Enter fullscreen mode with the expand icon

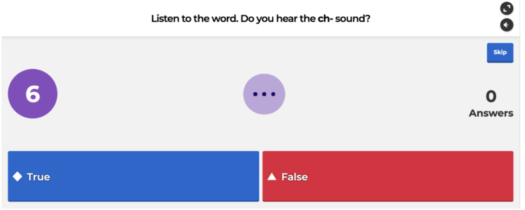(506, 8)
